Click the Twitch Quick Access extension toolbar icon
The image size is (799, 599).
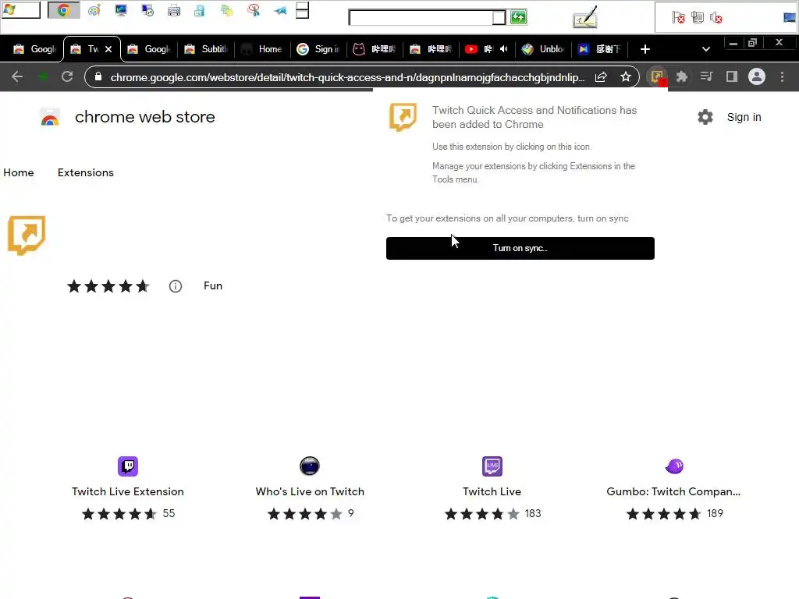(x=657, y=77)
